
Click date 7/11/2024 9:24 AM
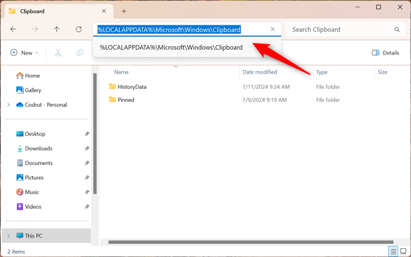click(266, 87)
